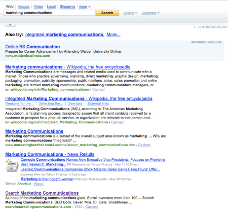
Task: Jump to See also section
Action: point(75,103)
